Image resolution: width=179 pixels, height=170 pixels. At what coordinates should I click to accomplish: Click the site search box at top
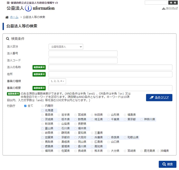[156, 3]
